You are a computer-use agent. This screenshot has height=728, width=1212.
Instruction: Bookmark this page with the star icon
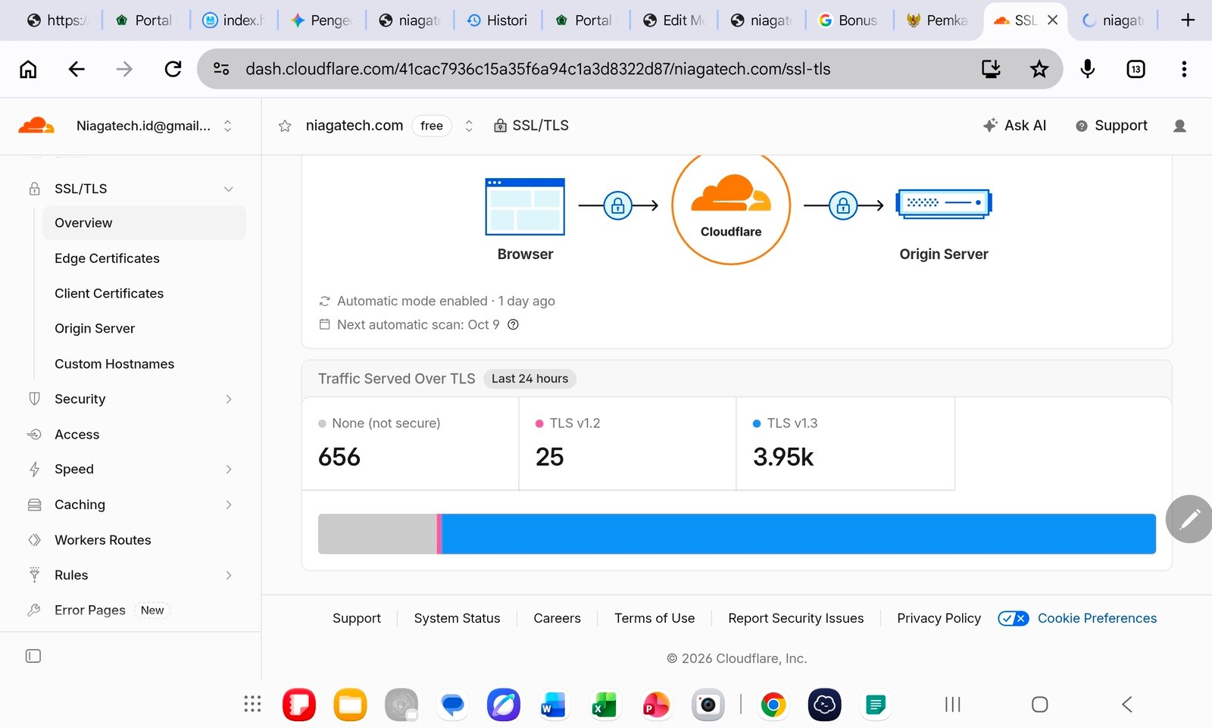(x=1039, y=70)
